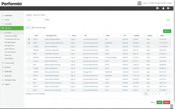The height and width of the screenshot is (109, 175).
Task: Click the green Excel export button
Action: [x=167, y=31]
